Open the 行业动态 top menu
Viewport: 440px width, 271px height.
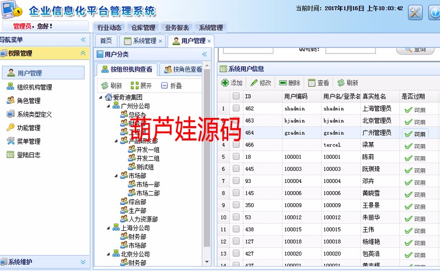click(x=109, y=28)
